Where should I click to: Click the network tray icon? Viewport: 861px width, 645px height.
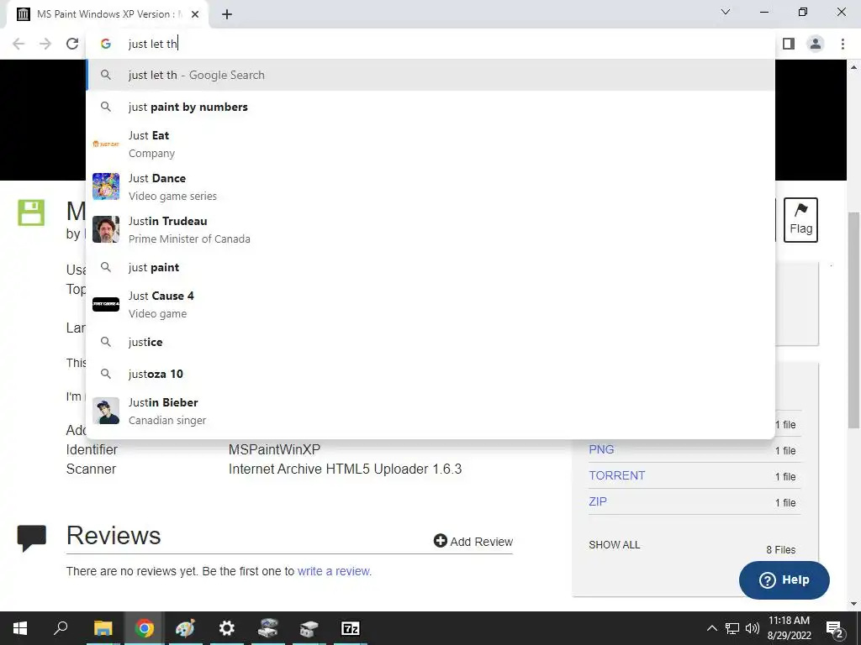[732, 628]
